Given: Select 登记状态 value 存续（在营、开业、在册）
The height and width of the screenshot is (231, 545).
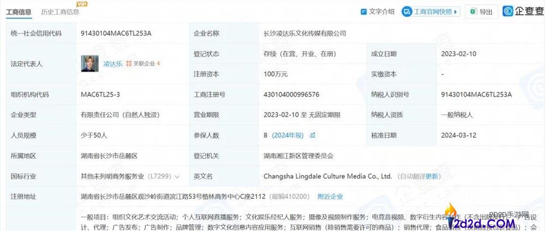Looking at the screenshot, I should [300, 54].
